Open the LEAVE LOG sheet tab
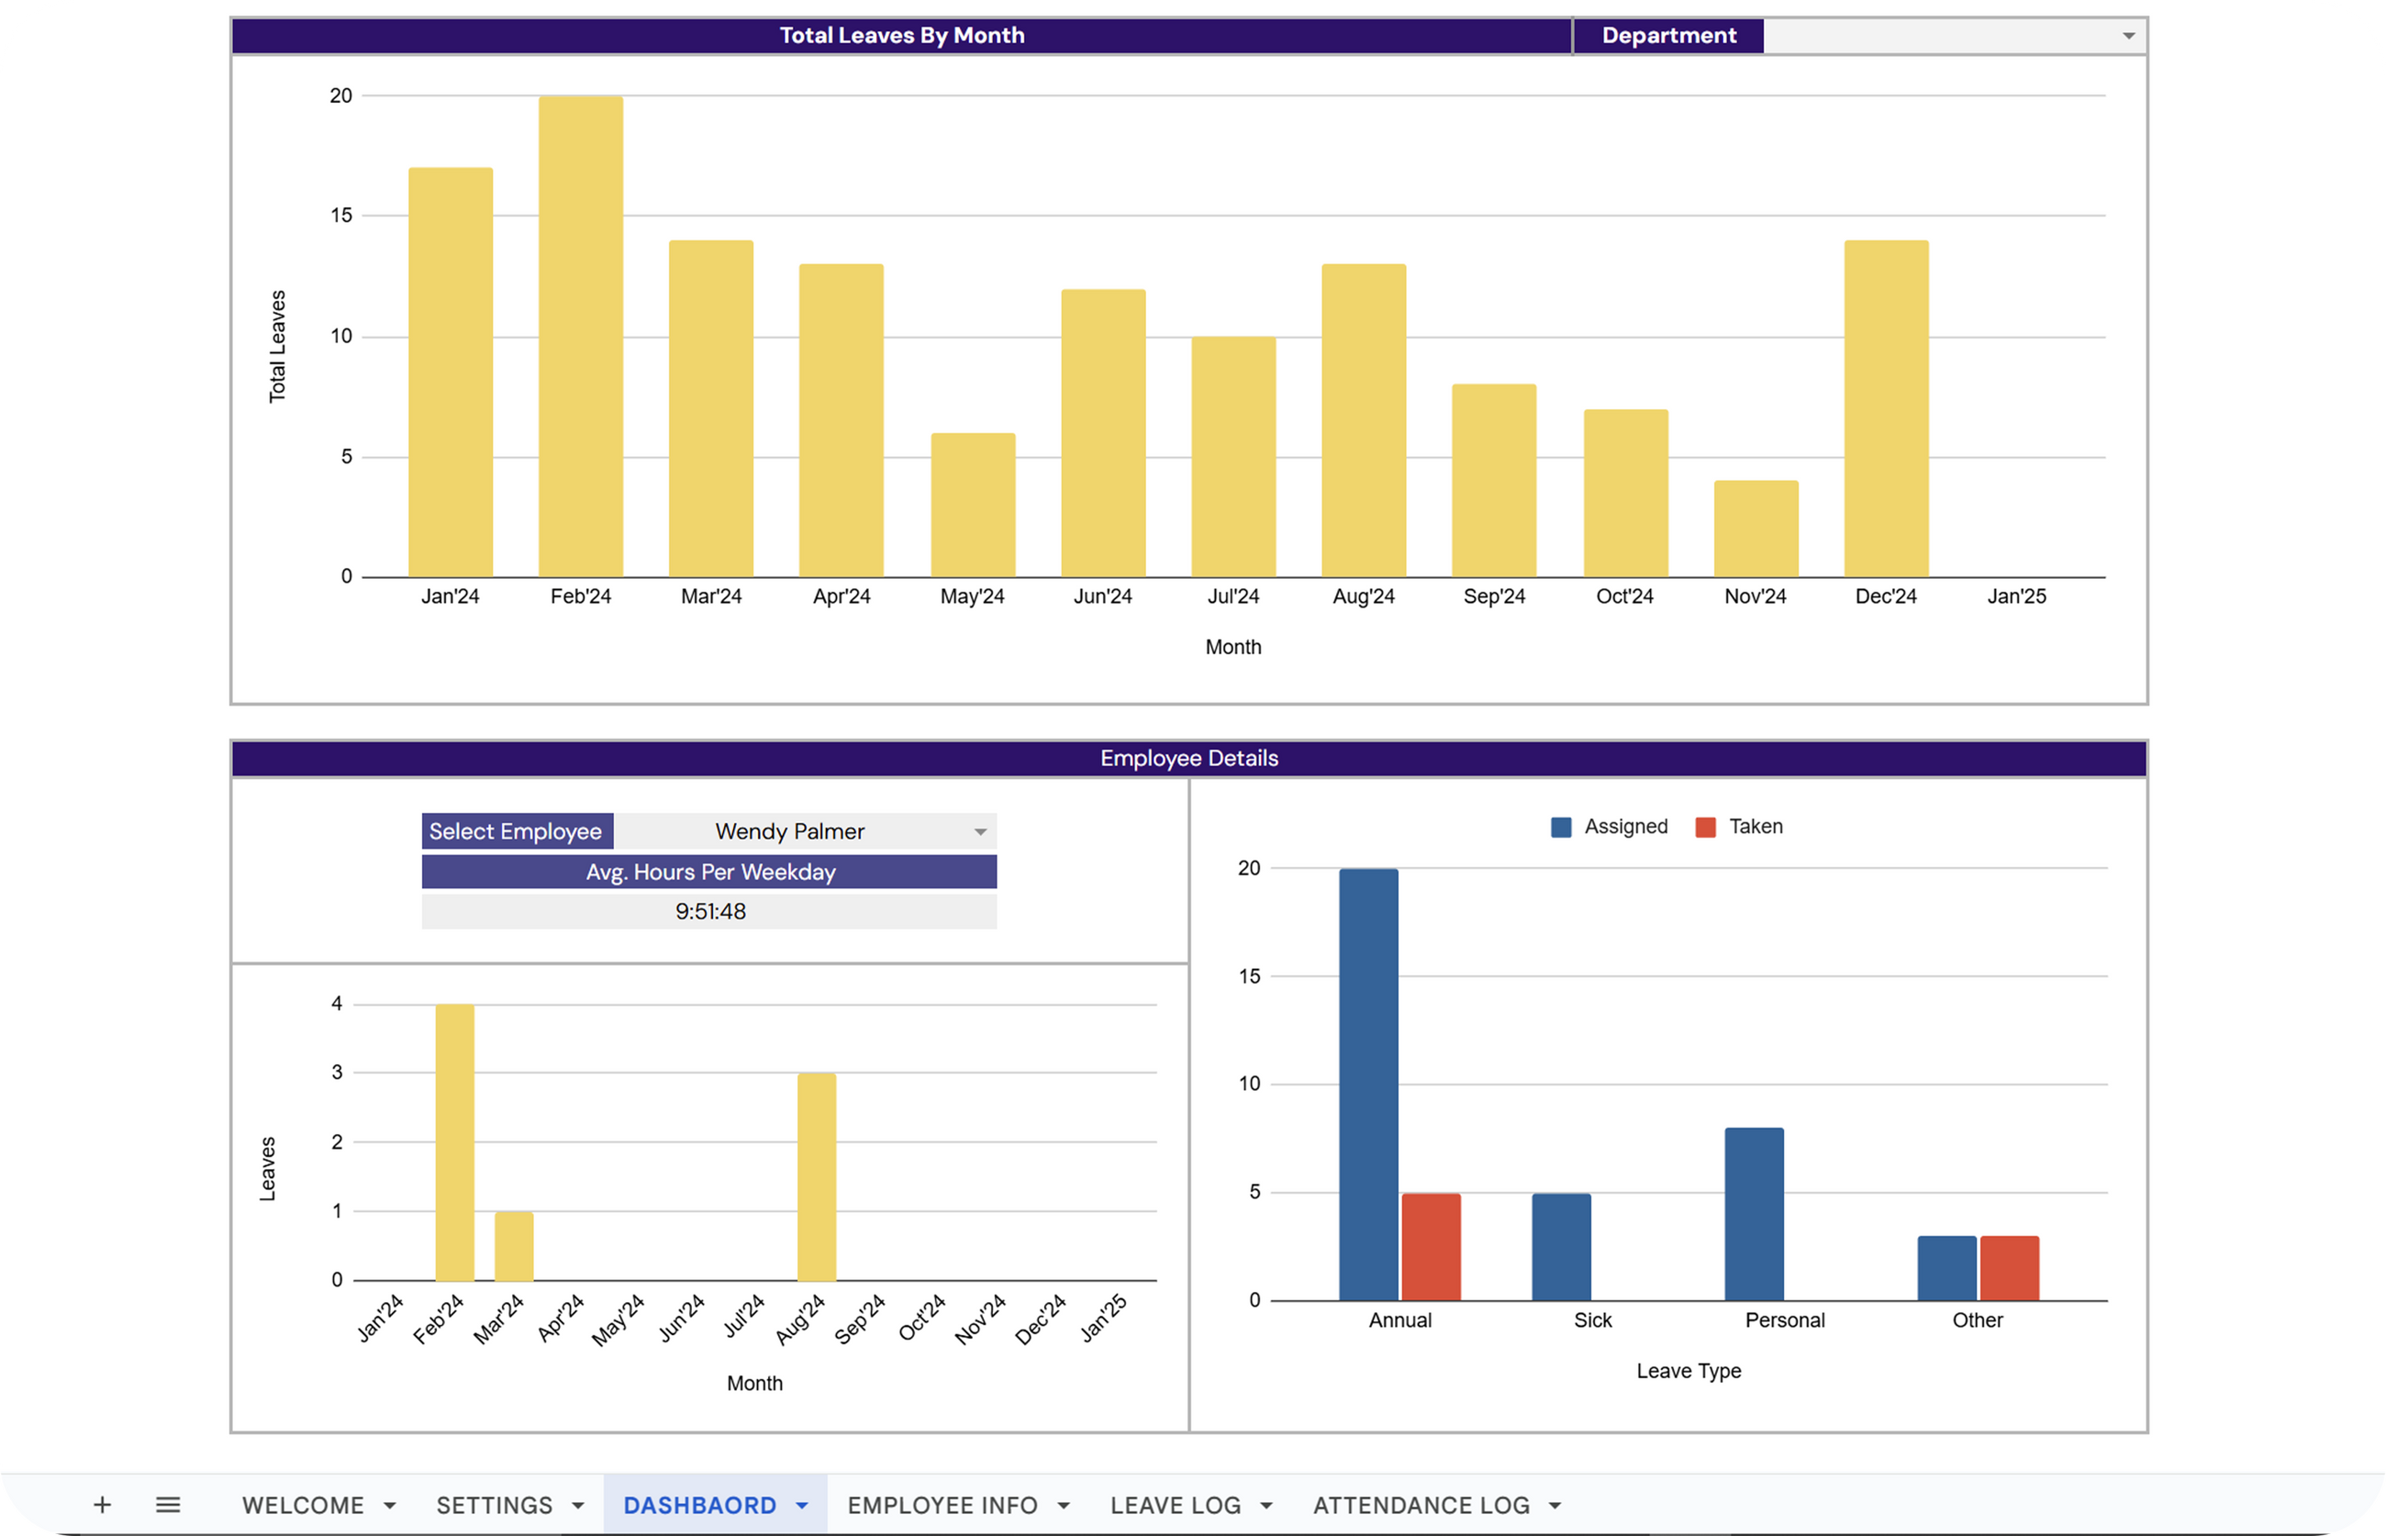Screen dimensions: 2386x1536 (x=1176, y=1506)
